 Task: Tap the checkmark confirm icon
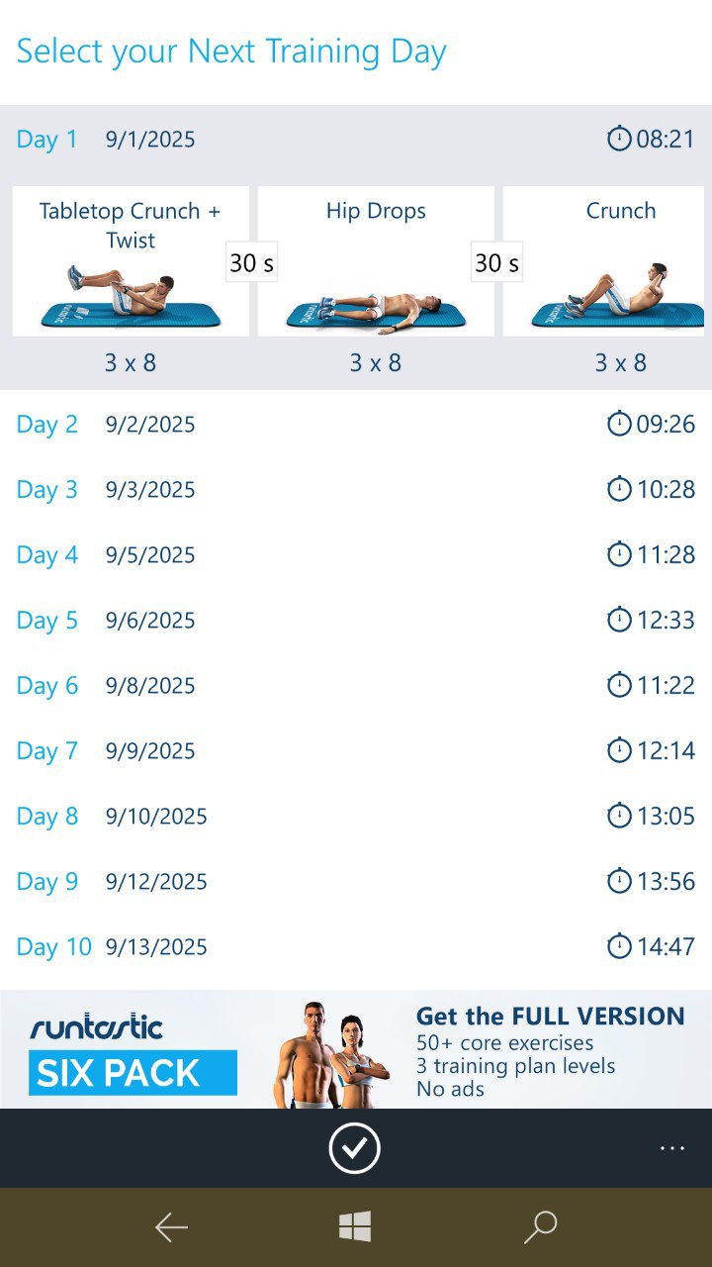(x=354, y=1148)
